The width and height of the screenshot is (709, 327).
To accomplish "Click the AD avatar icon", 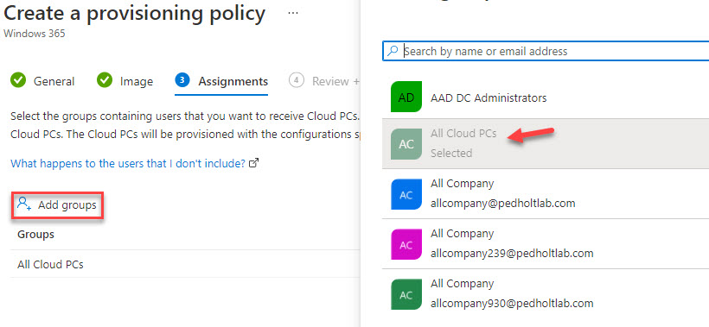I will 406,97.
